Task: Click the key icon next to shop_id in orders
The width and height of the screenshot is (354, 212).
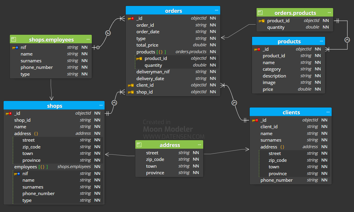Action: (130, 92)
